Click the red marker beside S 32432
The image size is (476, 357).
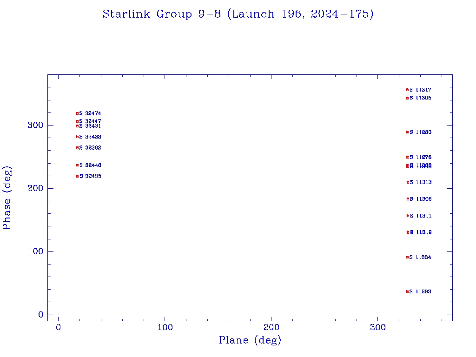click(78, 137)
